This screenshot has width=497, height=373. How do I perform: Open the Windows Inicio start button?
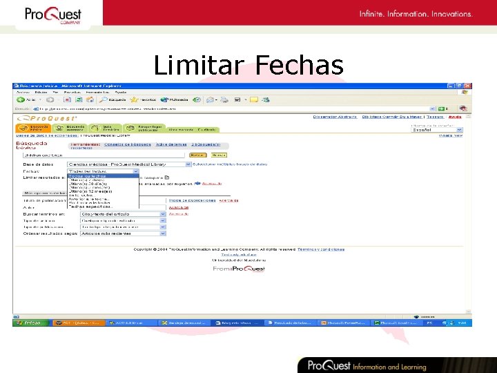[x=31, y=323]
